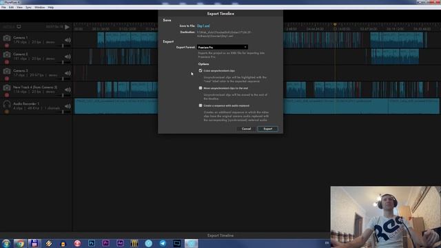Screen dimensions: 441x248
Task: Open After Effects from the taskbar
Action: point(120,243)
